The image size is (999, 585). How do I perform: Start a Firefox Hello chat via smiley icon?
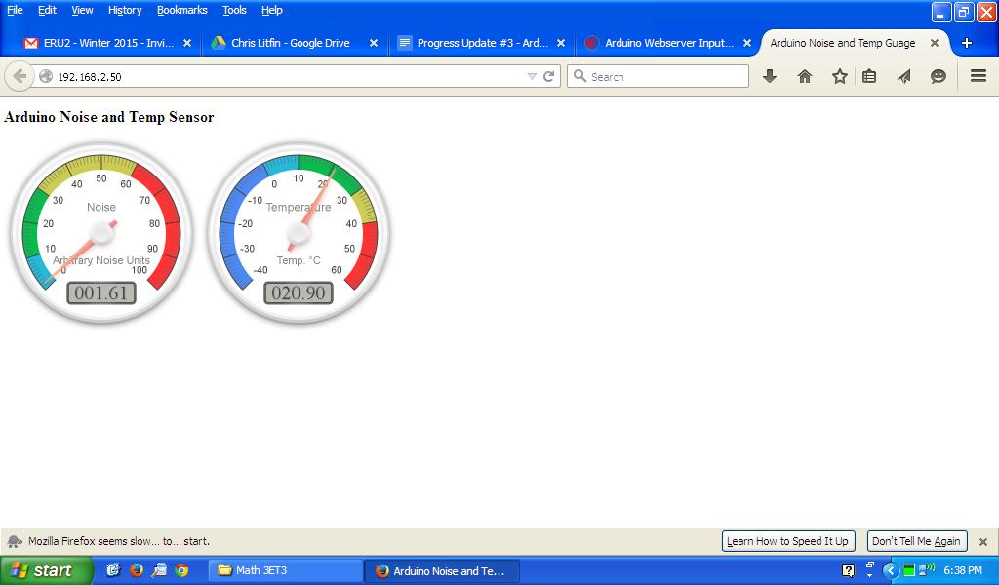click(x=937, y=76)
